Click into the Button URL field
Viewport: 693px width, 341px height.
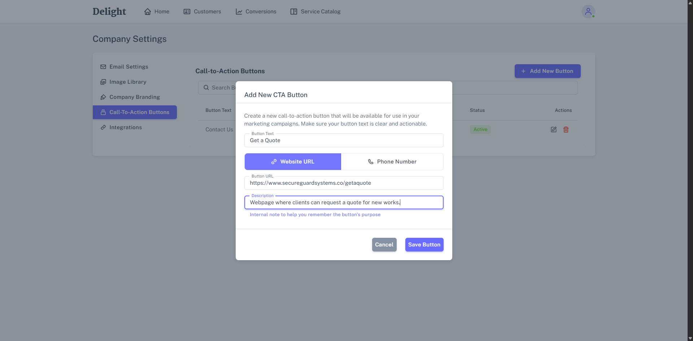click(344, 183)
